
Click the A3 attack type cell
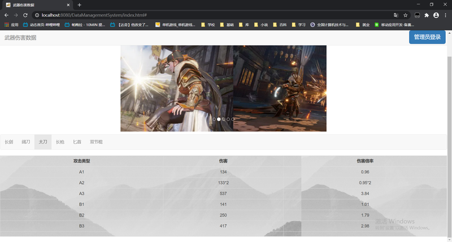tap(81, 193)
